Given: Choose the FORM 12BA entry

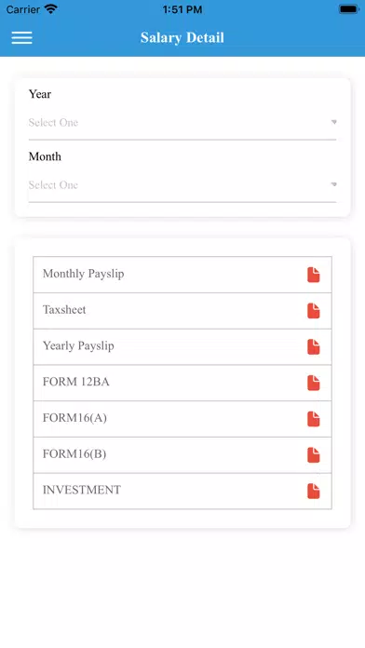Looking at the screenshot, I should [x=182, y=383].
